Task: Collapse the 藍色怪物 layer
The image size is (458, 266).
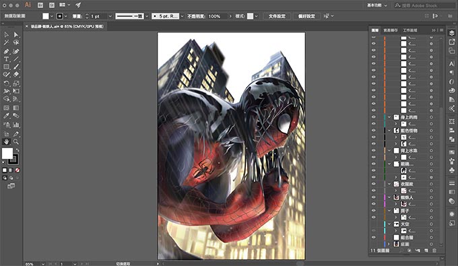Action: [x=389, y=131]
